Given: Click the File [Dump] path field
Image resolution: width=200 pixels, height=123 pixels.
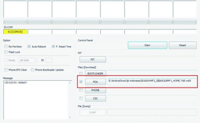Looking at the screenshot, I should point(152,112).
